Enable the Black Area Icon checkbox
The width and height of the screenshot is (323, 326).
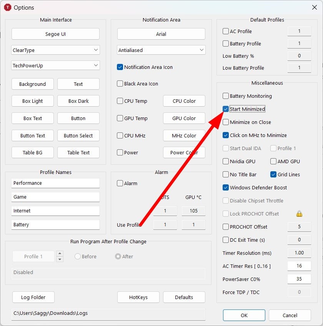click(120, 84)
